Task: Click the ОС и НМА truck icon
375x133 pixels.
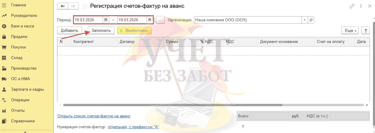Action: (x=4, y=79)
